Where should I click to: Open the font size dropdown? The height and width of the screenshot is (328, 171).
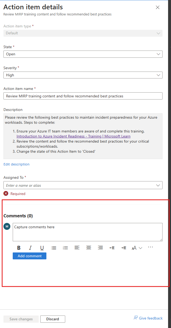pyautogui.click(x=137, y=248)
